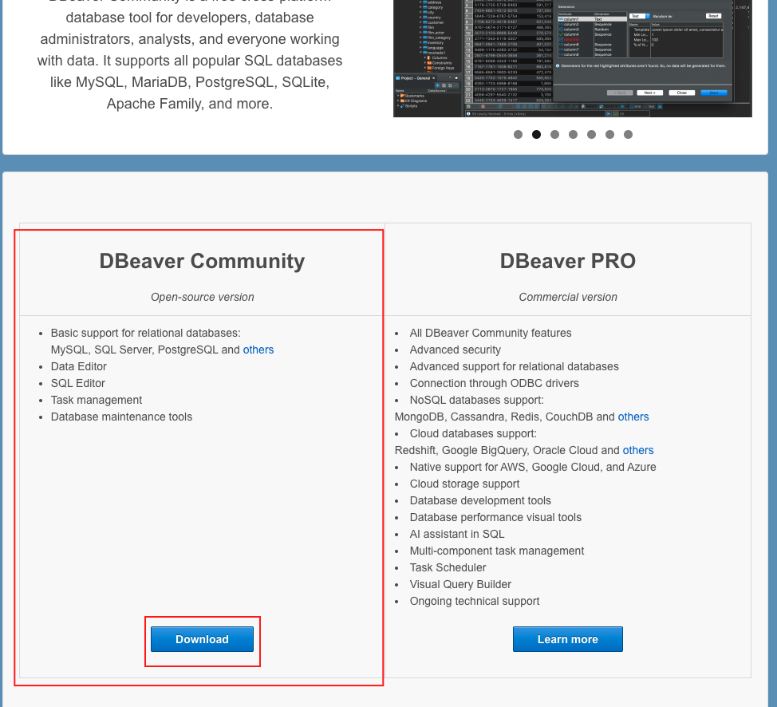Click 'All DBeaver Community features' item

(491, 334)
